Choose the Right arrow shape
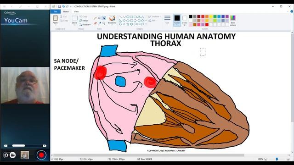The height and width of the screenshot is (165, 294). pos(135,20)
